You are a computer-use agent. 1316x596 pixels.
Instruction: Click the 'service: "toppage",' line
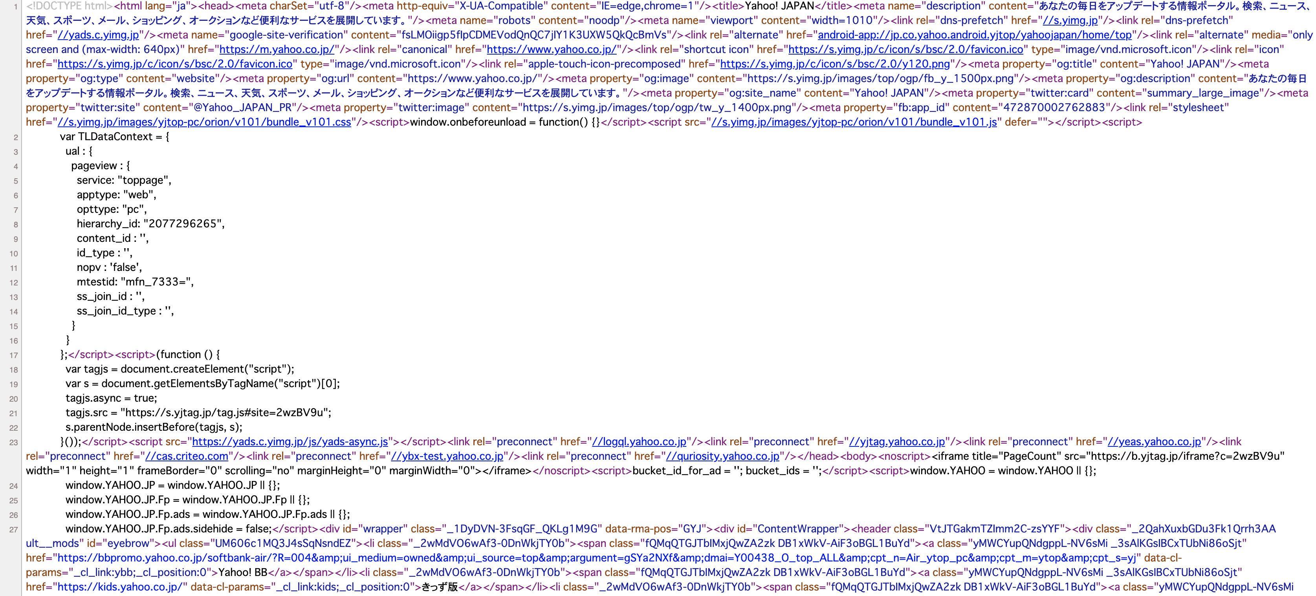[x=124, y=181]
